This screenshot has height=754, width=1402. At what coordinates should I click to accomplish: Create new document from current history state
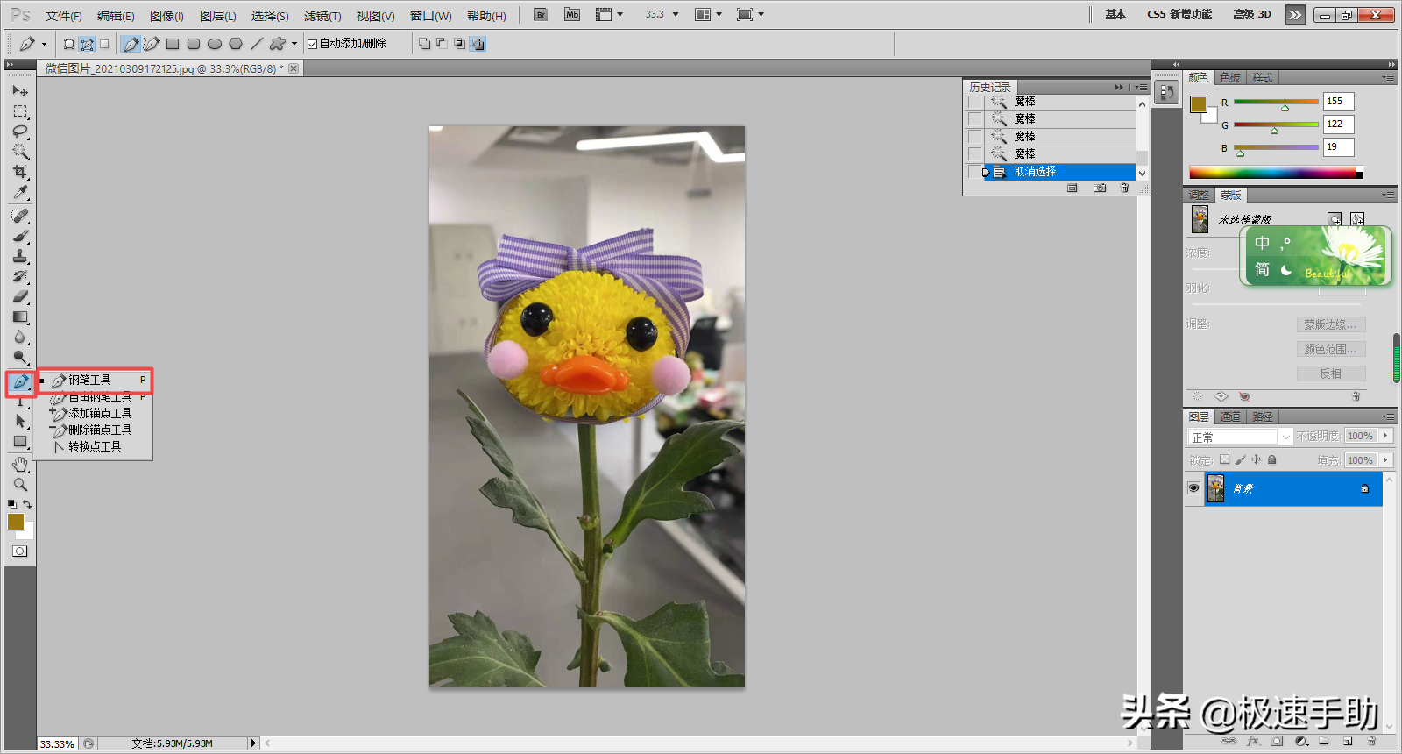[x=1073, y=188]
